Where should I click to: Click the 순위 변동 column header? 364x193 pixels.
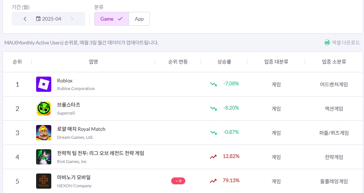point(178,62)
